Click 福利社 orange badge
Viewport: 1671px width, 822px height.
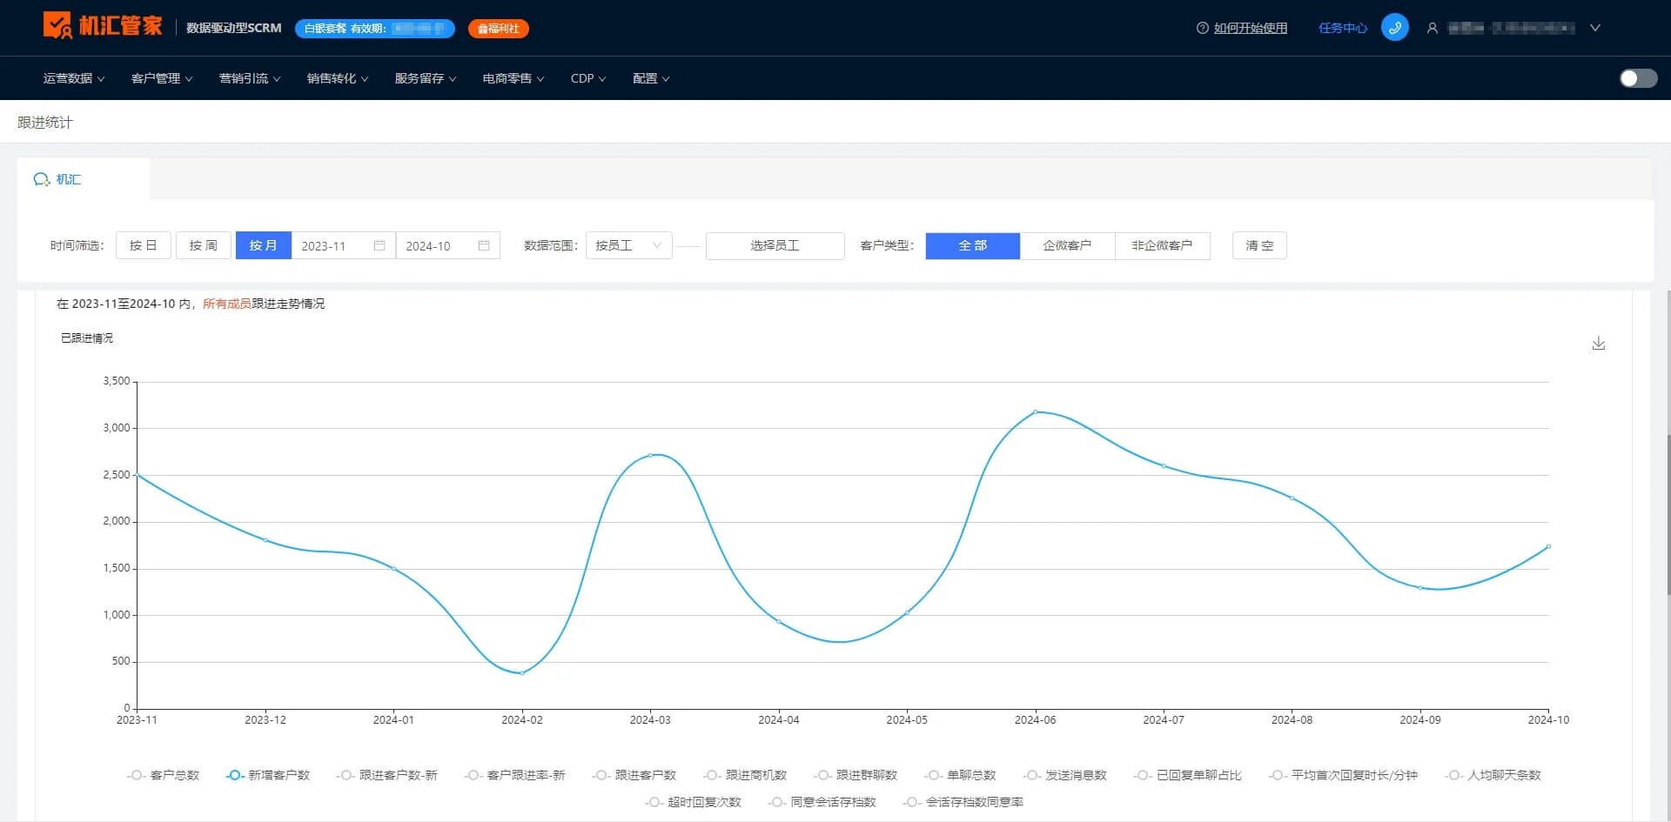tap(498, 29)
